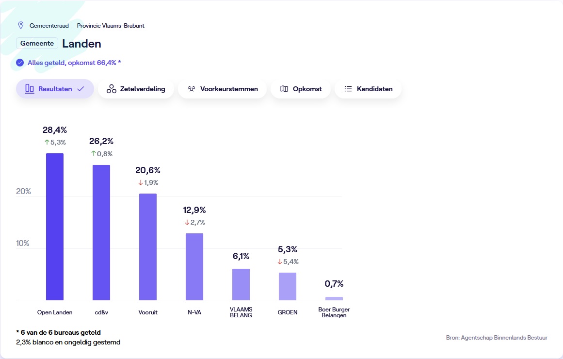Screen dimensions: 563x359
Task: Click the Gemeenteraad breadcrumb link
Action: coord(49,26)
